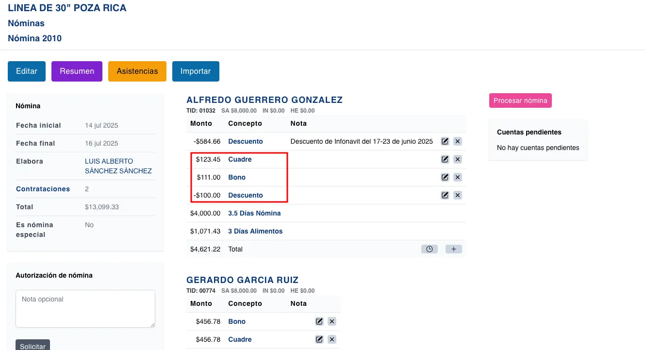Open clock history icon in Total row
The image size is (645, 350).
click(x=429, y=250)
